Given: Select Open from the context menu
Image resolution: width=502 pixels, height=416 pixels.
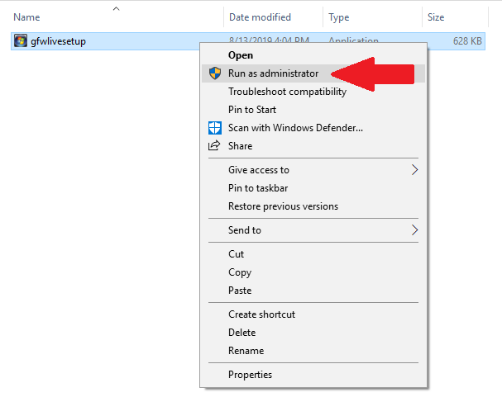Looking at the screenshot, I should [241, 55].
